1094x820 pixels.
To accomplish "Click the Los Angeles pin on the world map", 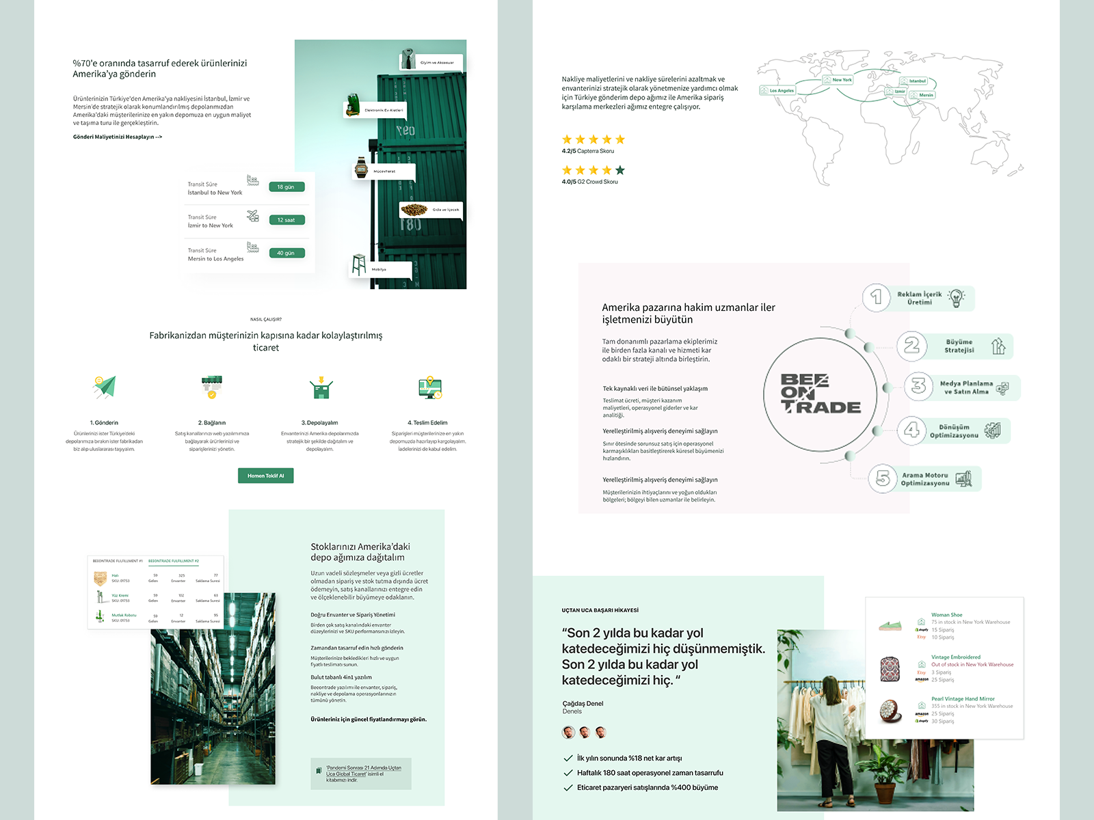I will point(777,90).
